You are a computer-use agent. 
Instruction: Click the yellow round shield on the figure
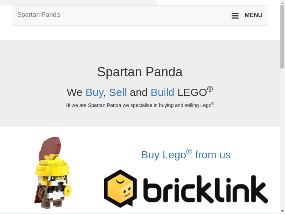tap(68, 190)
